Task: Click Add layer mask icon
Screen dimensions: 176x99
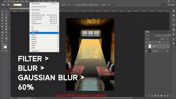Action: (x=155, y=96)
